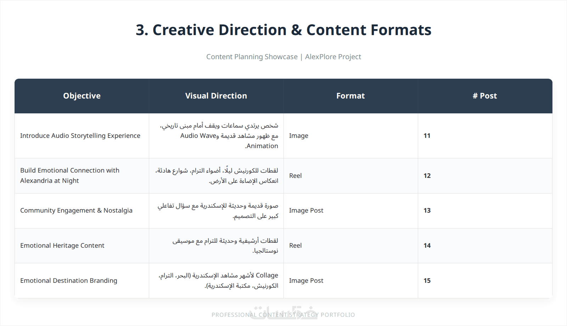
Task: Select the "Image Post" format cell for post 15
Action: pyautogui.click(x=350, y=281)
